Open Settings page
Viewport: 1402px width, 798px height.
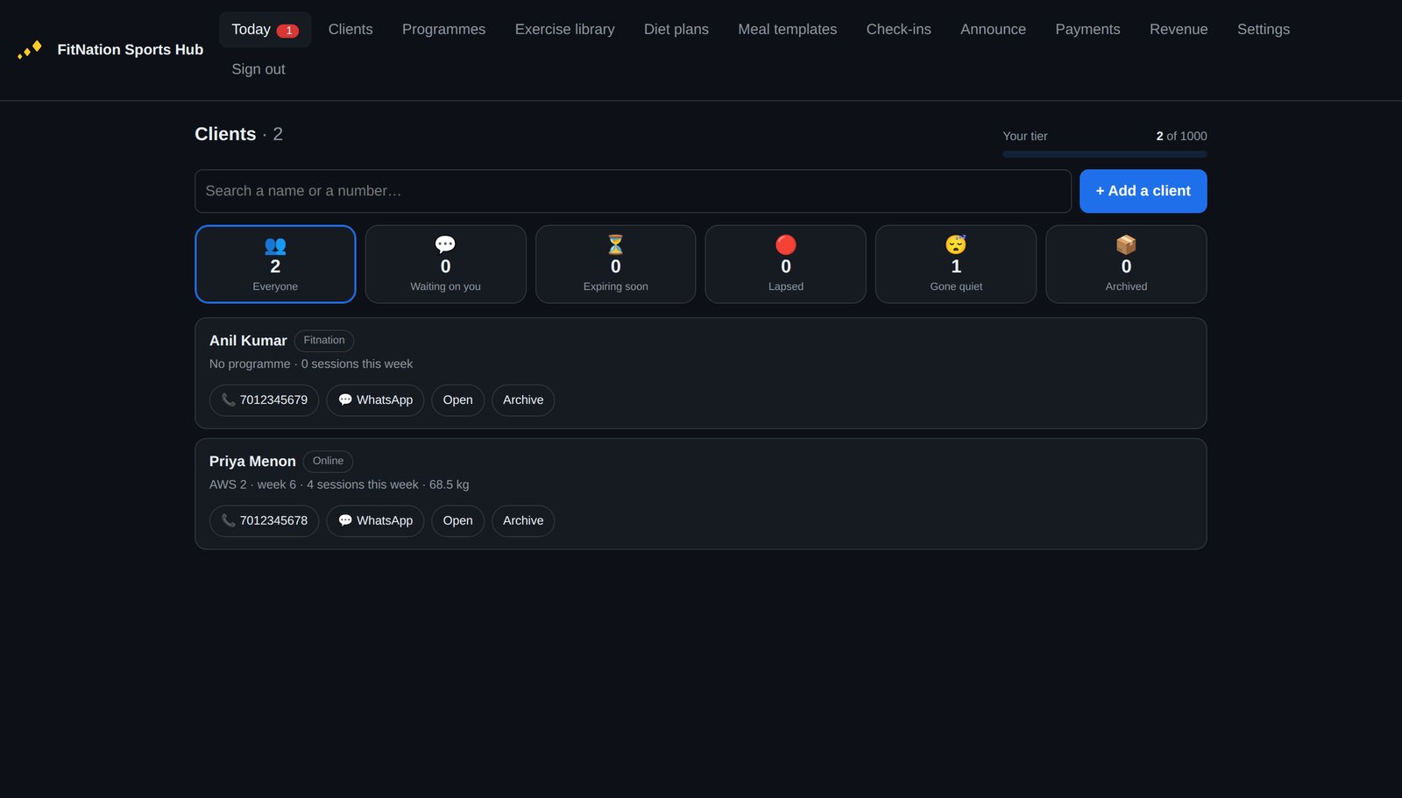coord(1263,30)
